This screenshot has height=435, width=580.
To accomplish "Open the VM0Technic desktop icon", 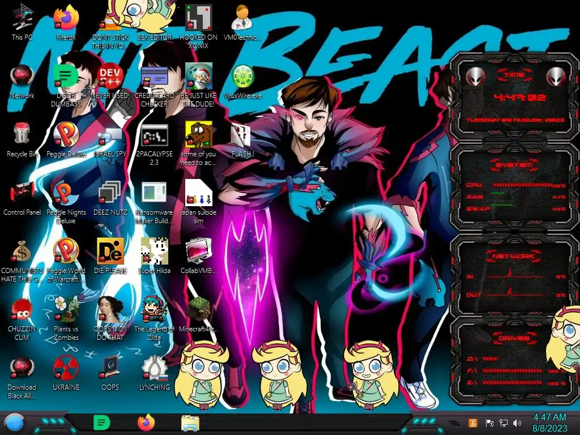I will [242, 22].
